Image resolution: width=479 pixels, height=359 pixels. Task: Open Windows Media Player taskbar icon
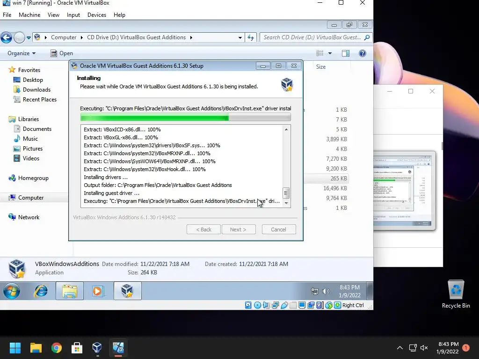click(x=98, y=291)
